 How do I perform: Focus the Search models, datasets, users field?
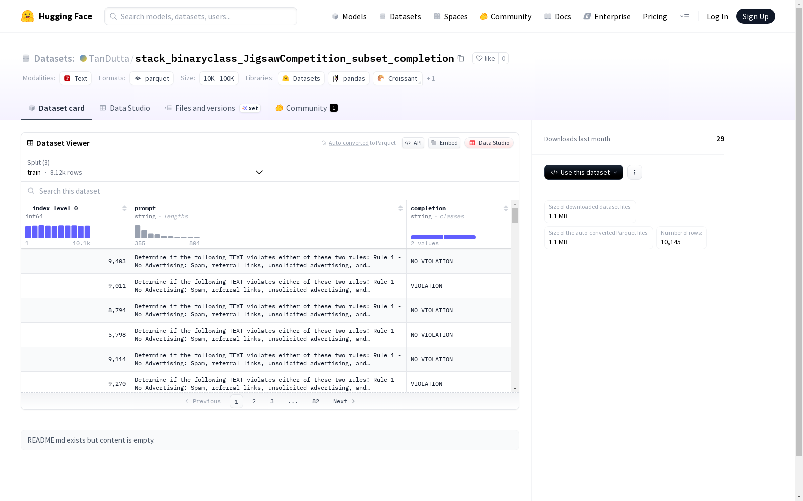(201, 16)
